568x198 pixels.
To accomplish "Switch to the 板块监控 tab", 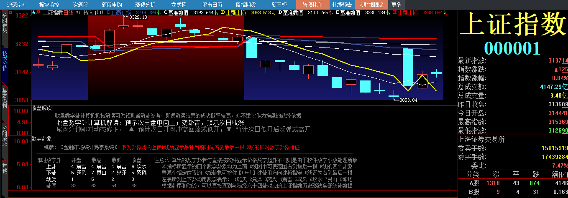I will click(x=49, y=5).
